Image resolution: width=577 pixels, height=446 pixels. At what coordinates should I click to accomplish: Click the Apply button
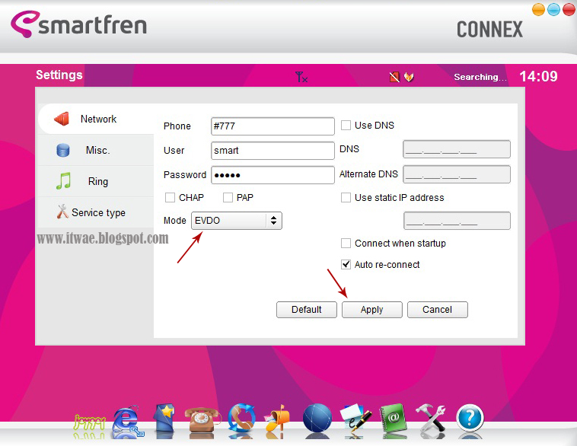[372, 310]
